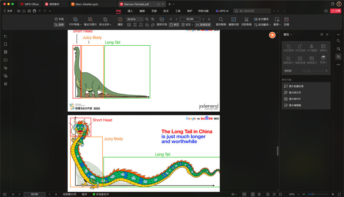The height and width of the screenshot is (197, 344).
Task: Jump to last page in toolbar
Action: [x=209, y=19]
